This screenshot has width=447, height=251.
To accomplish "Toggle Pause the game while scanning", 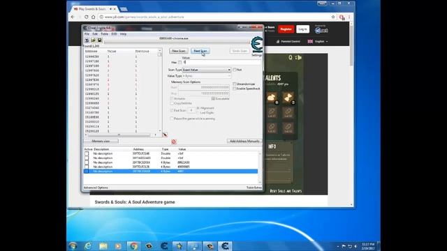I will coord(172,119).
